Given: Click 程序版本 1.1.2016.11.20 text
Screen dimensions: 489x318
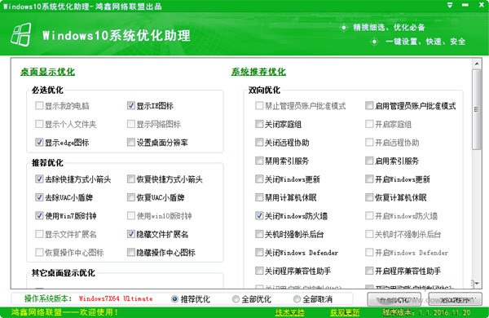Looking at the screenshot, I should [426, 312].
